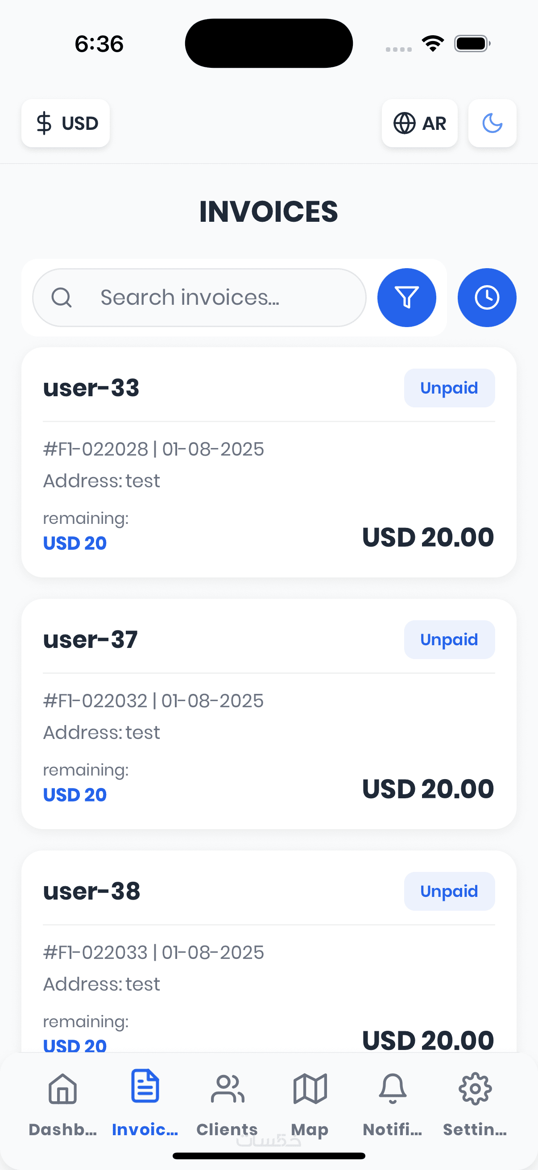Type in the Search invoices field

point(218,298)
